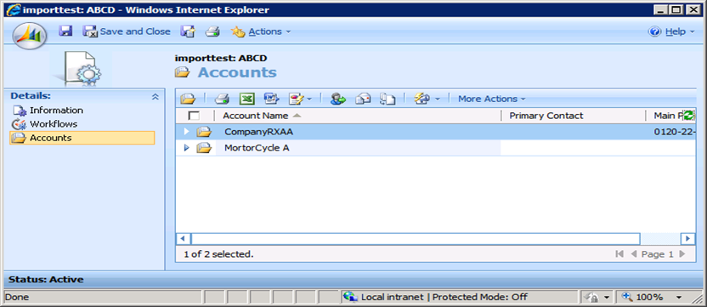Select the CompanyRXAA account name
Image resolution: width=707 pixels, height=307 pixels.
pyautogui.click(x=259, y=132)
